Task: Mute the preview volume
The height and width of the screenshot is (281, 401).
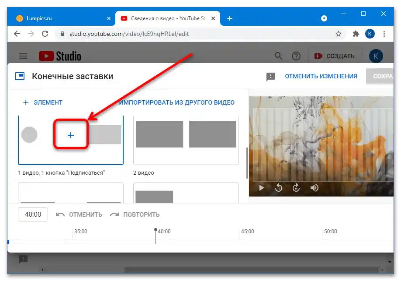Action: pyautogui.click(x=315, y=188)
